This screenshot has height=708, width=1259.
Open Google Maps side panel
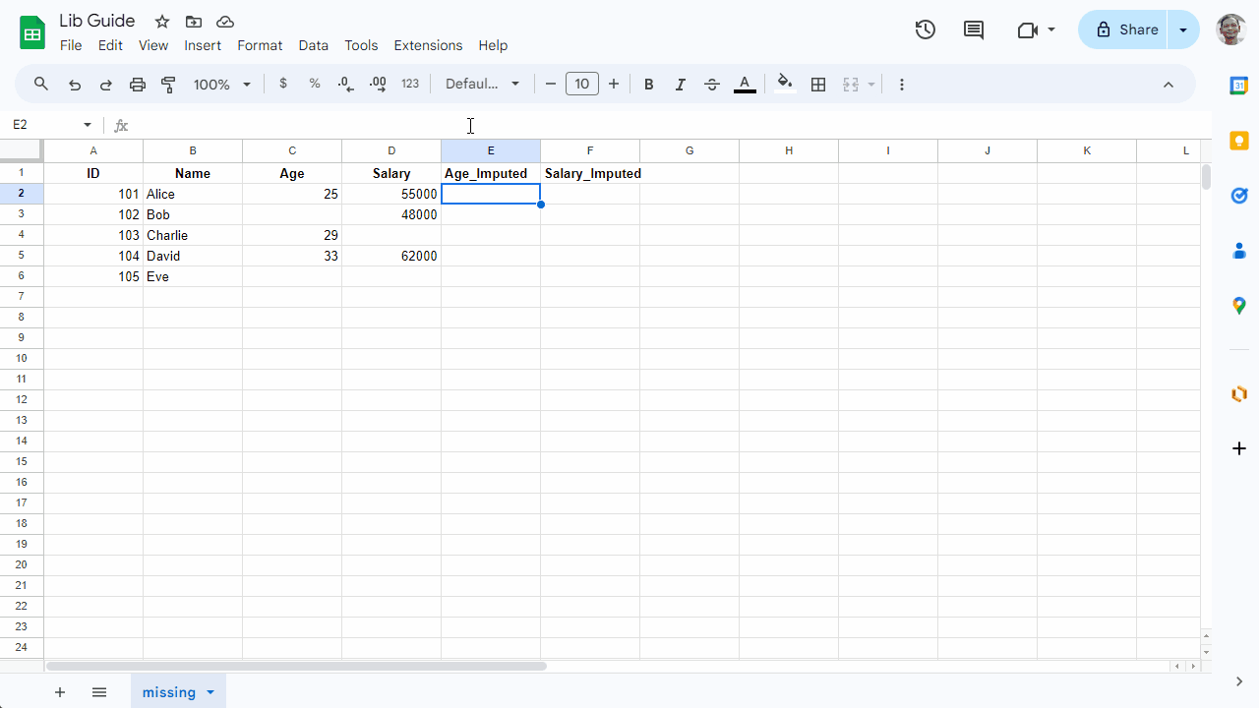(1239, 306)
